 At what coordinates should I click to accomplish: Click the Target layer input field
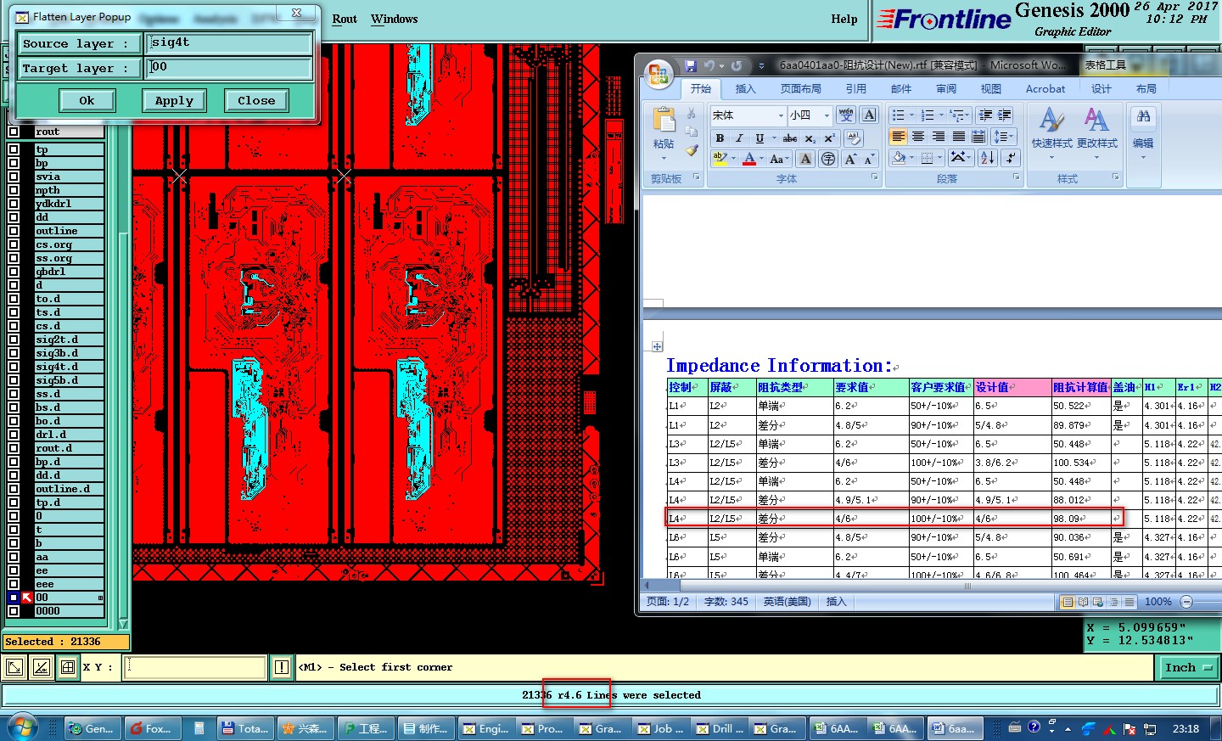point(229,67)
